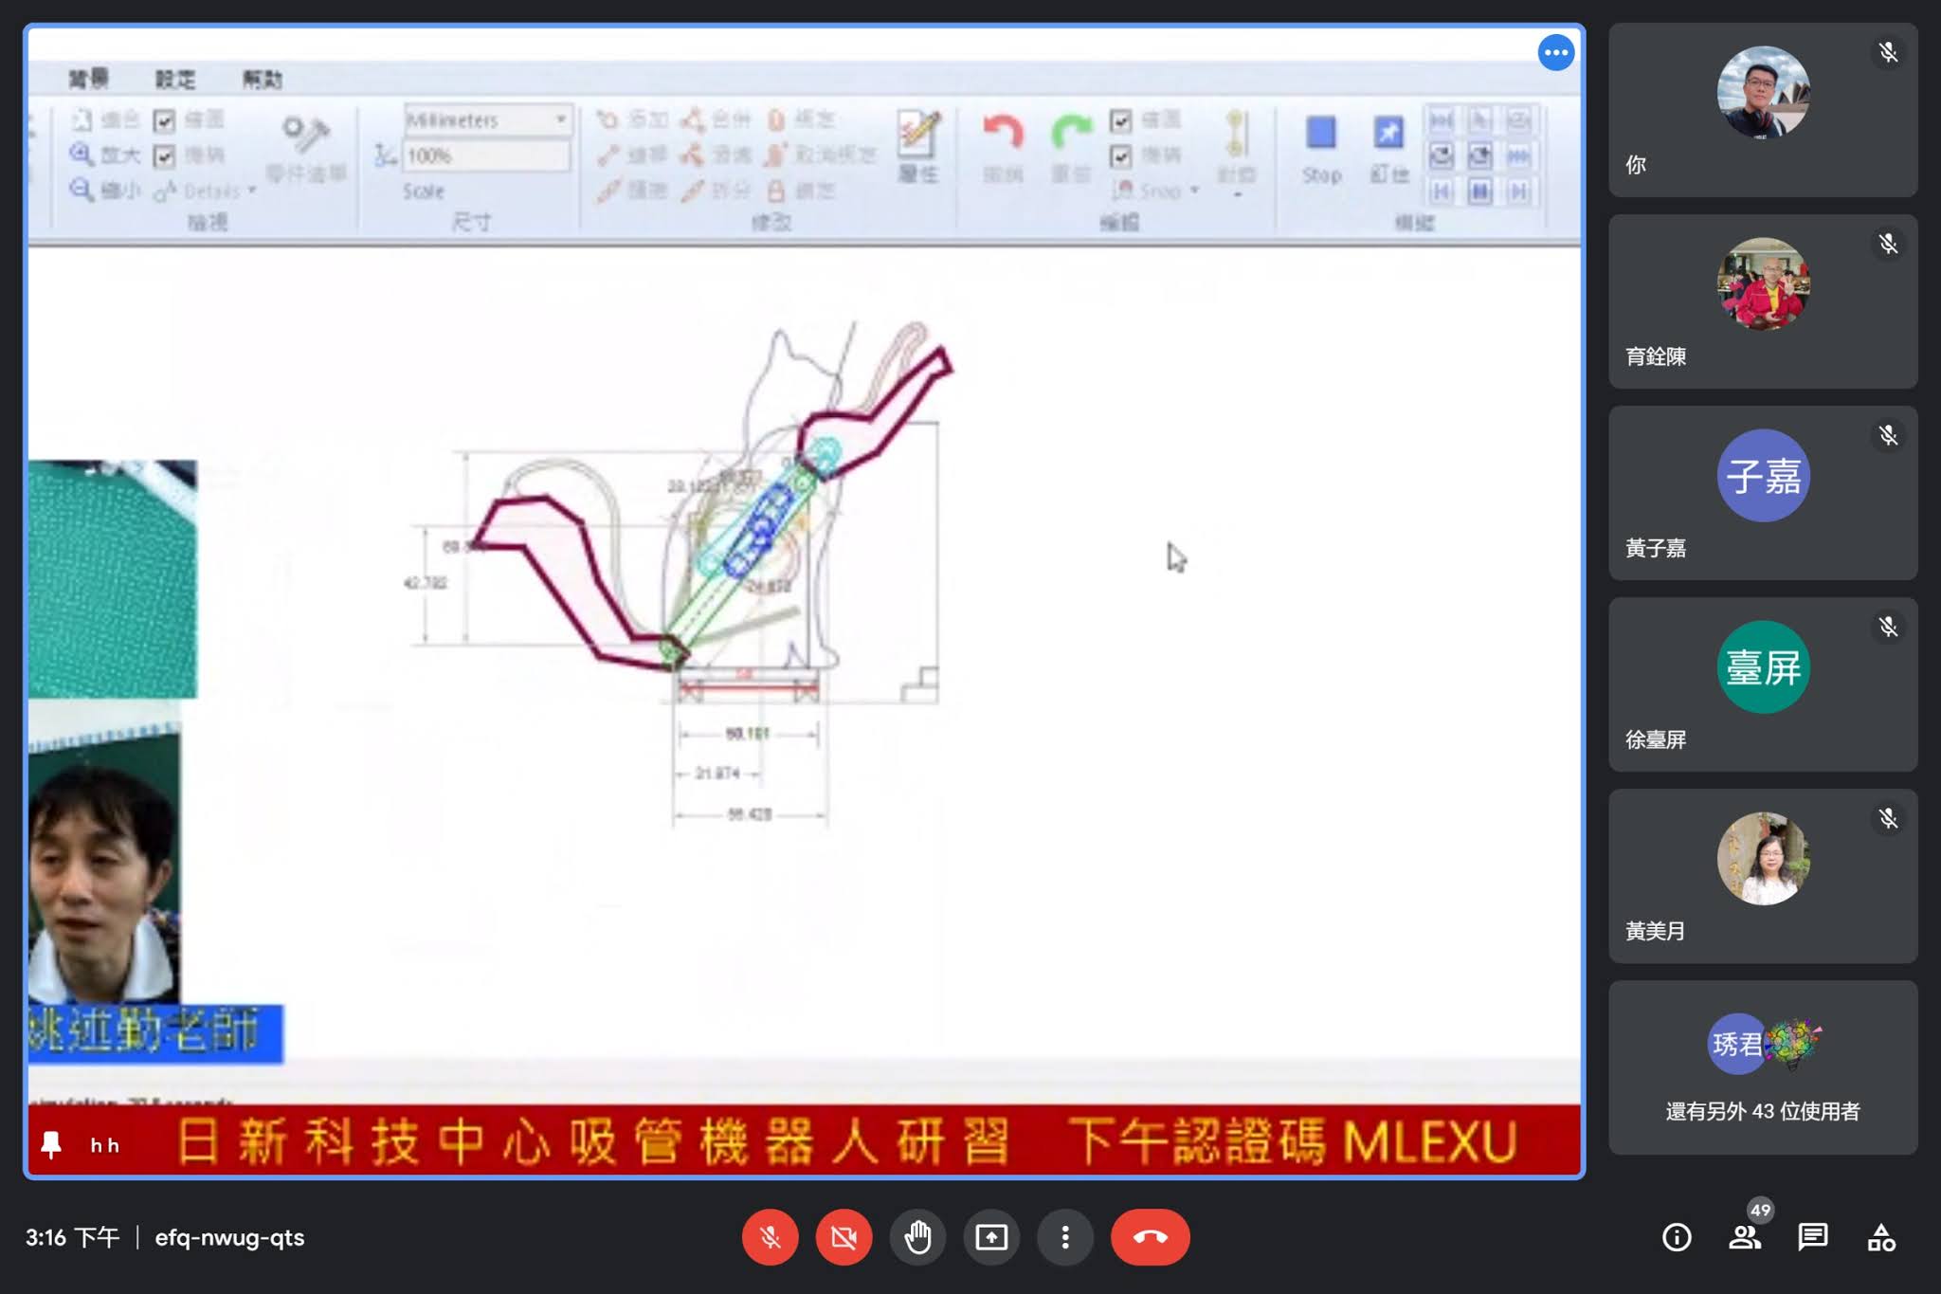The height and width of the screenshot is (1294, 1941).
Task: Select participant tile 育銓陳
Action: [1763, 301]
